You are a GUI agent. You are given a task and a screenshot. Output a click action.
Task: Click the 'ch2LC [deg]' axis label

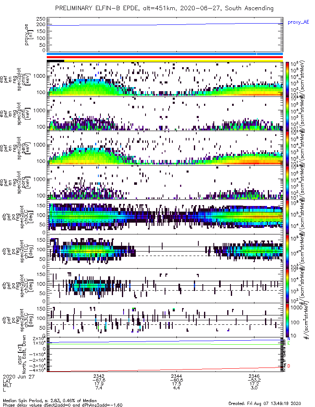[x=28, y=286]
